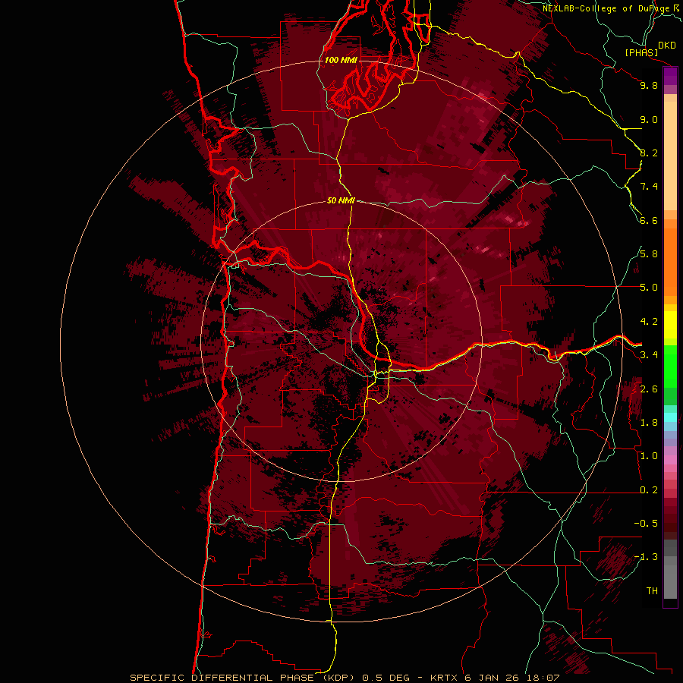Image resolution: width=683 pixels, height=683 pixels.
Task: Click the 7.4 legend value
Action: [649, 187]
